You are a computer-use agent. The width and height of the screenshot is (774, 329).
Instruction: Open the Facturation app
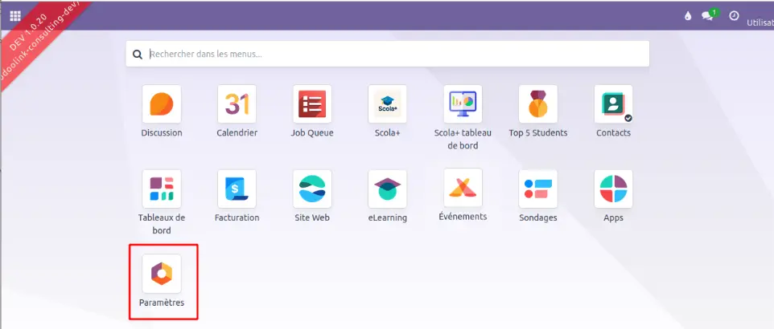[x=237, y=188]
